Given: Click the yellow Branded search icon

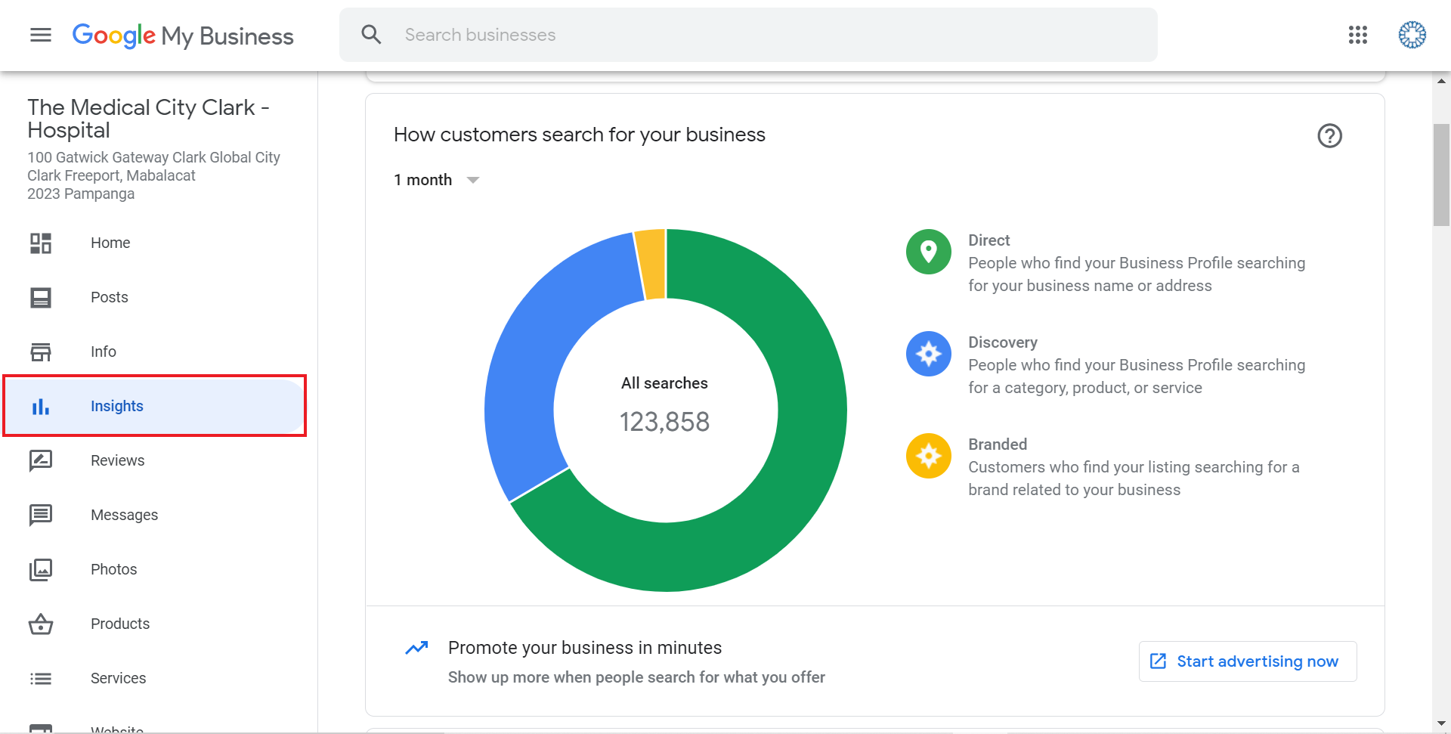Looking at the screenshot, I should [x=928, y=456].
